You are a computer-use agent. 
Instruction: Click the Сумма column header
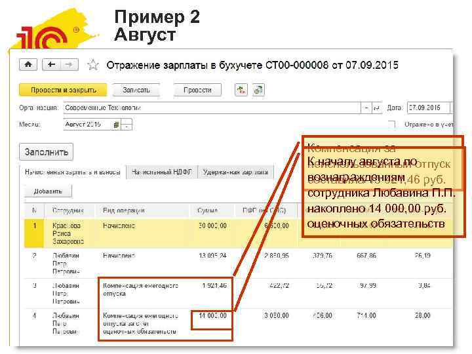tap(211, 210)
